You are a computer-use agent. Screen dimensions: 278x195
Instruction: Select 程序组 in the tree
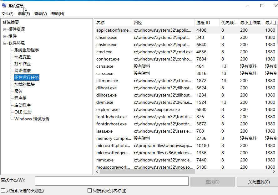pos(20,98)
